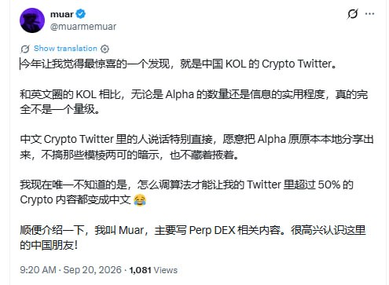The width and height of the screenshot is (389, 285).
Task: Click the Grok icon at top right
Action: pyautogui.click(x=352, y=14)
